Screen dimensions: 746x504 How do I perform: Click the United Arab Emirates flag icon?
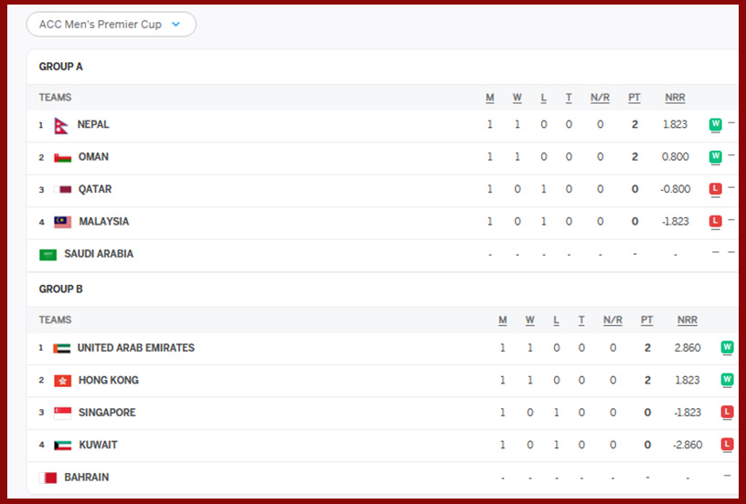click(x=61, y=348)
